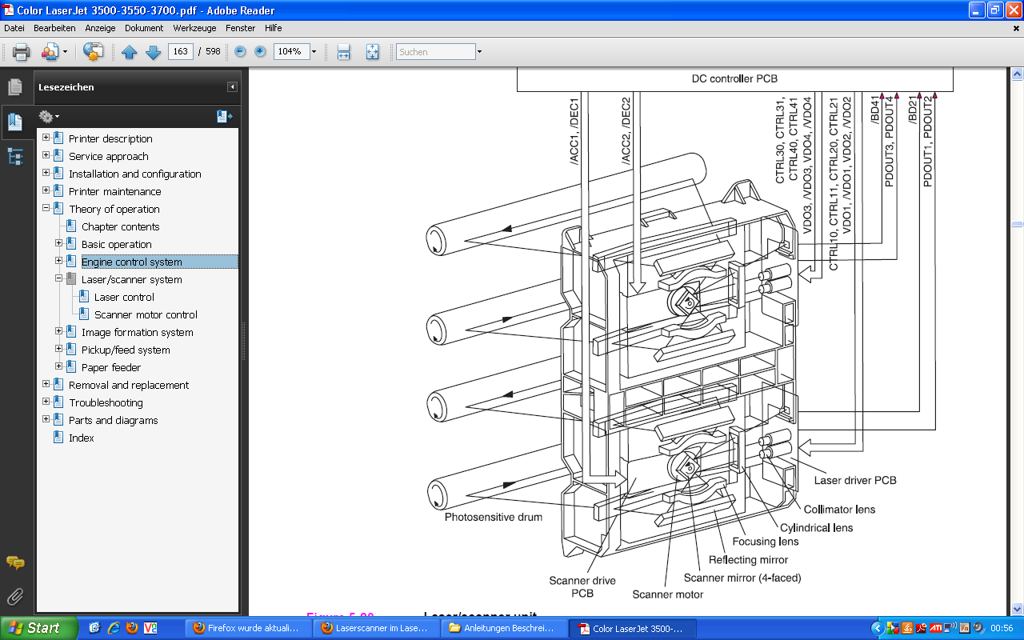
Task: Open Anleitungen Beschrei... folder from taskbar
Action: point(506,628)
